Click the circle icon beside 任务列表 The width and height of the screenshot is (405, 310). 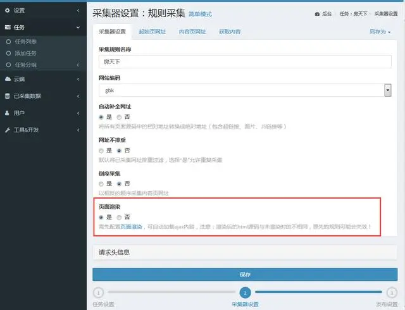point(8,42)
